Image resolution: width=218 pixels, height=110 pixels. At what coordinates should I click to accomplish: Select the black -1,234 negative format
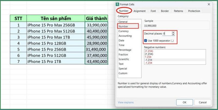tap(149, 60)
